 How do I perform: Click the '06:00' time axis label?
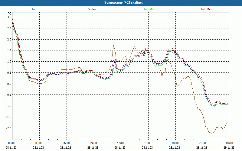pos(67,143)
